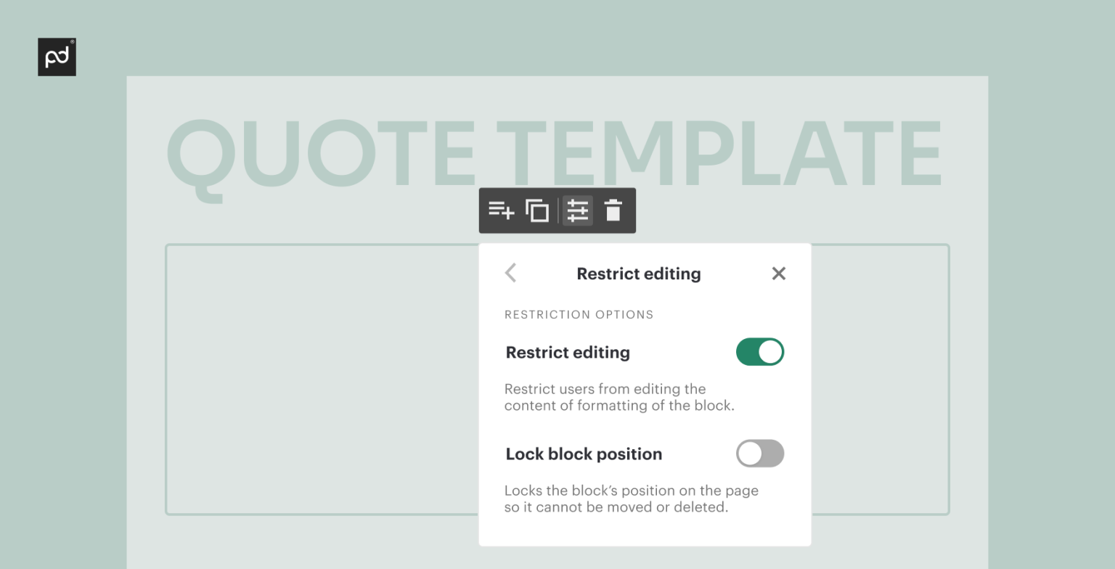Select the Restrict editing panel title
This screenshot has height=569, width=1115.
click(x=638, y=274)
